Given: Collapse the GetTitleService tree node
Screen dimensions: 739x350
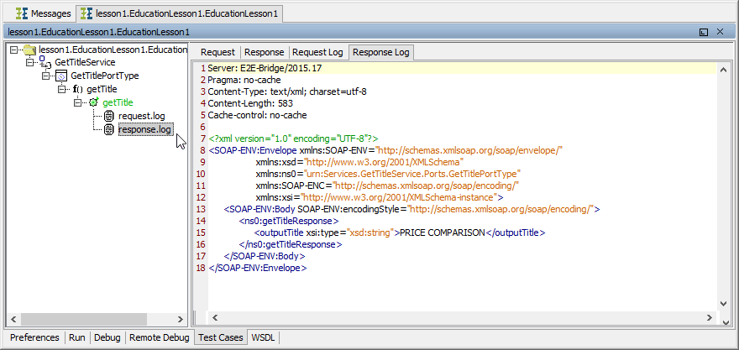Looking at the screenshot, I should click(29, 63).
